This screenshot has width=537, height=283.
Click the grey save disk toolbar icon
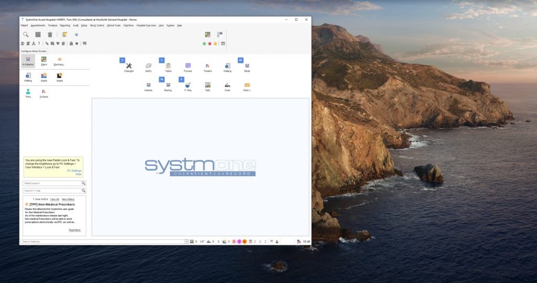coord(38,35)
